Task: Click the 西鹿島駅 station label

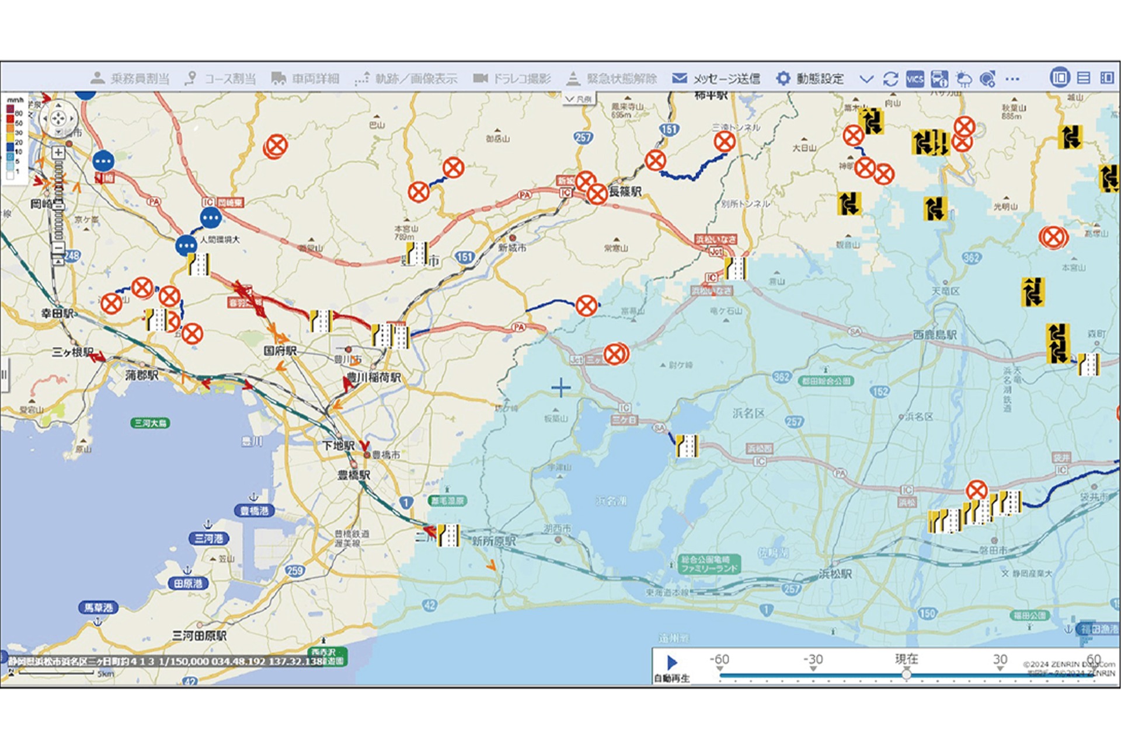Action: [935, 335]
